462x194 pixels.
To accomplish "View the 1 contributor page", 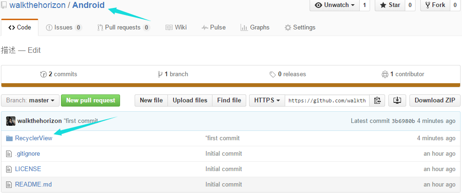I will [x=403, y=74].
